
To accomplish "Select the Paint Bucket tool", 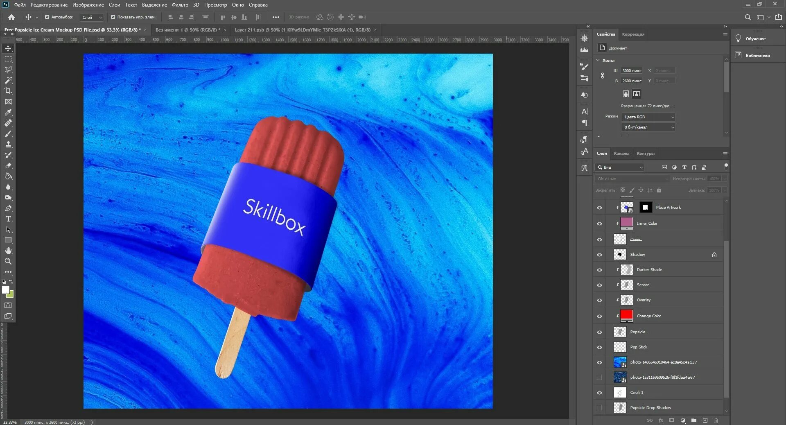I will point(8,176).
